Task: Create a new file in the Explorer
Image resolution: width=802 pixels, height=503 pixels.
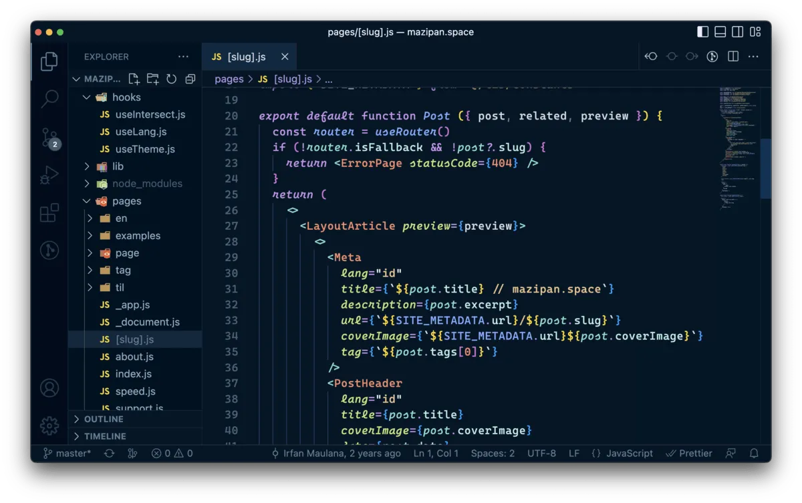Action: (134, 79)
